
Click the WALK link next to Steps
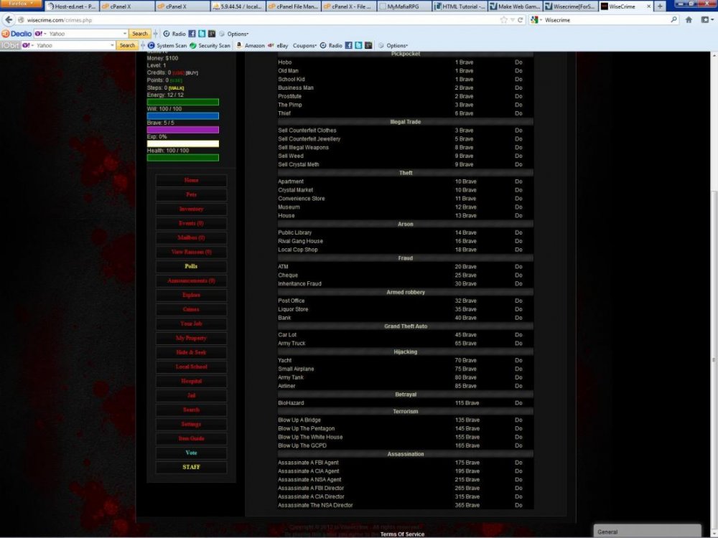pos(176,88)
